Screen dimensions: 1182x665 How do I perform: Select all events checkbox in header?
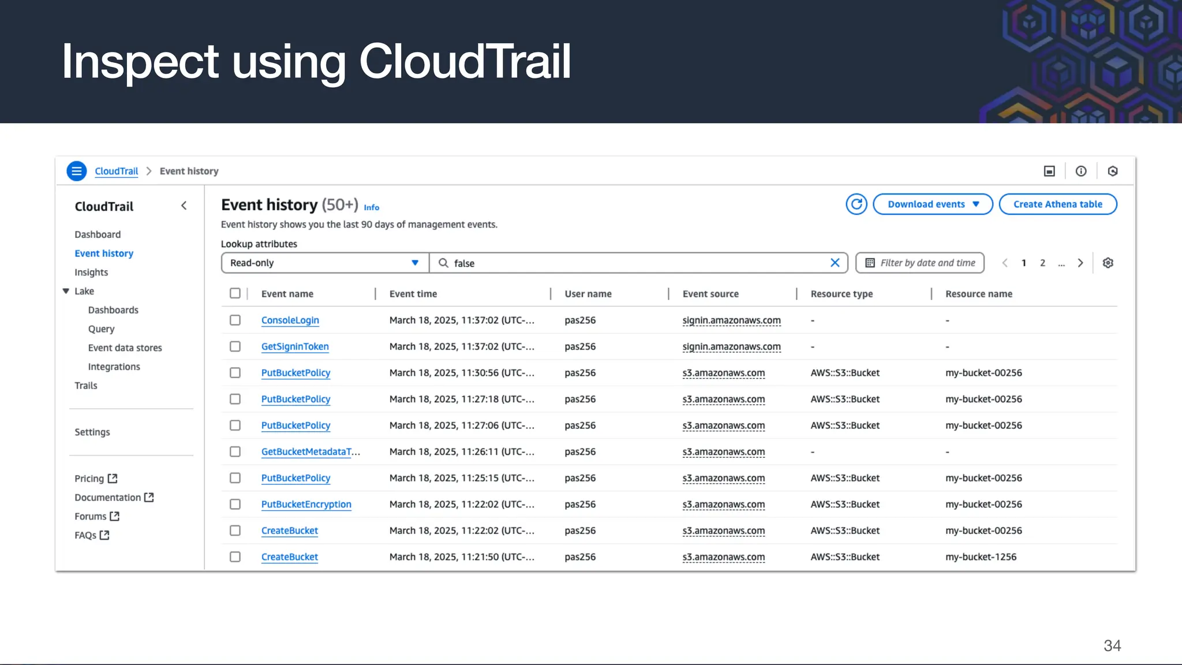pyautogui.click(x=235, y=293)
